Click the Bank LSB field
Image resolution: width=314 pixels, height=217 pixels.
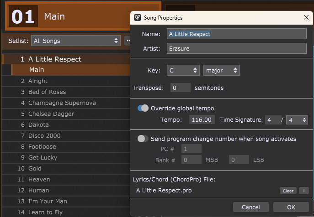(239, 160)
